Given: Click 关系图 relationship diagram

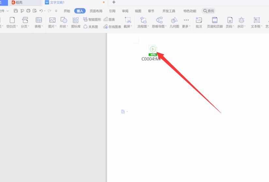Looking at the screenshot, I should click(x=90, y=26).
